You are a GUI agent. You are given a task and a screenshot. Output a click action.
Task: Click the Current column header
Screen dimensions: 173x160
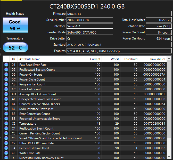(x=92, y=59)
